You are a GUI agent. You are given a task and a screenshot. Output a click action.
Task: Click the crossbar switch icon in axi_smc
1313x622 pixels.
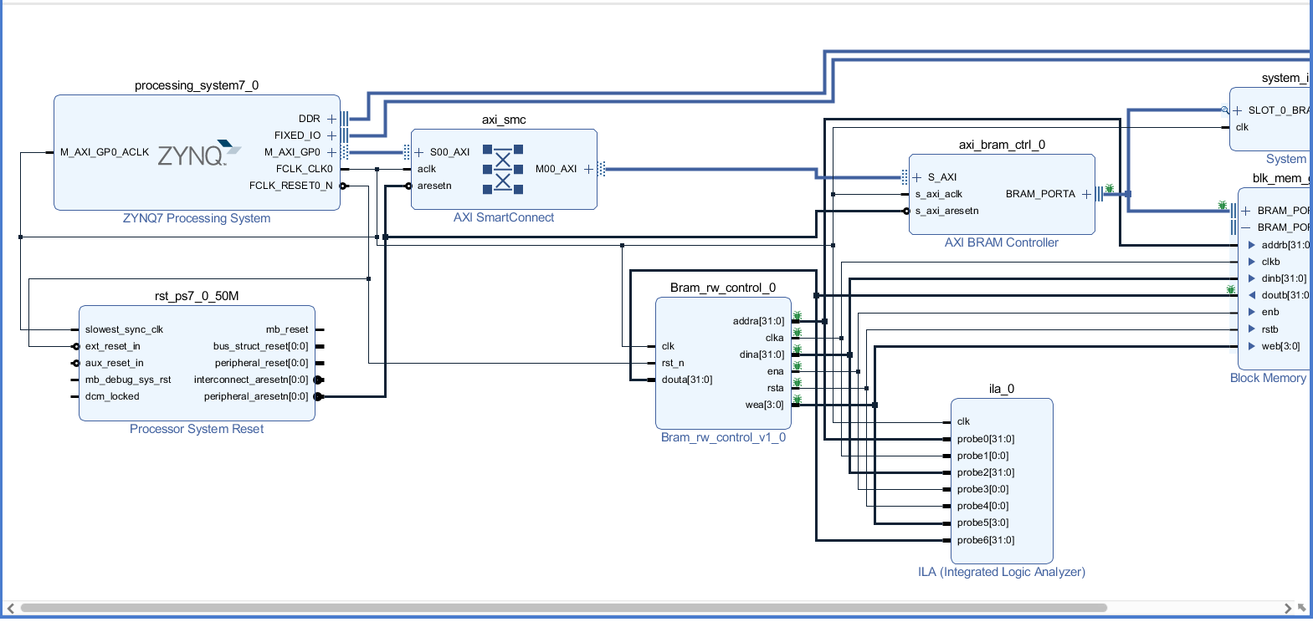[503, 169]
